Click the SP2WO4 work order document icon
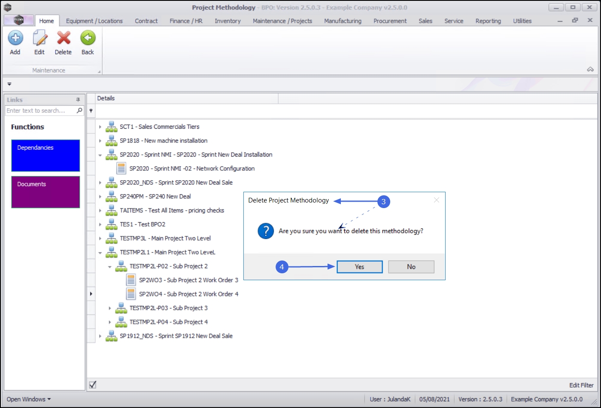Screen dimensions: 601x408 tap(131, 294)
